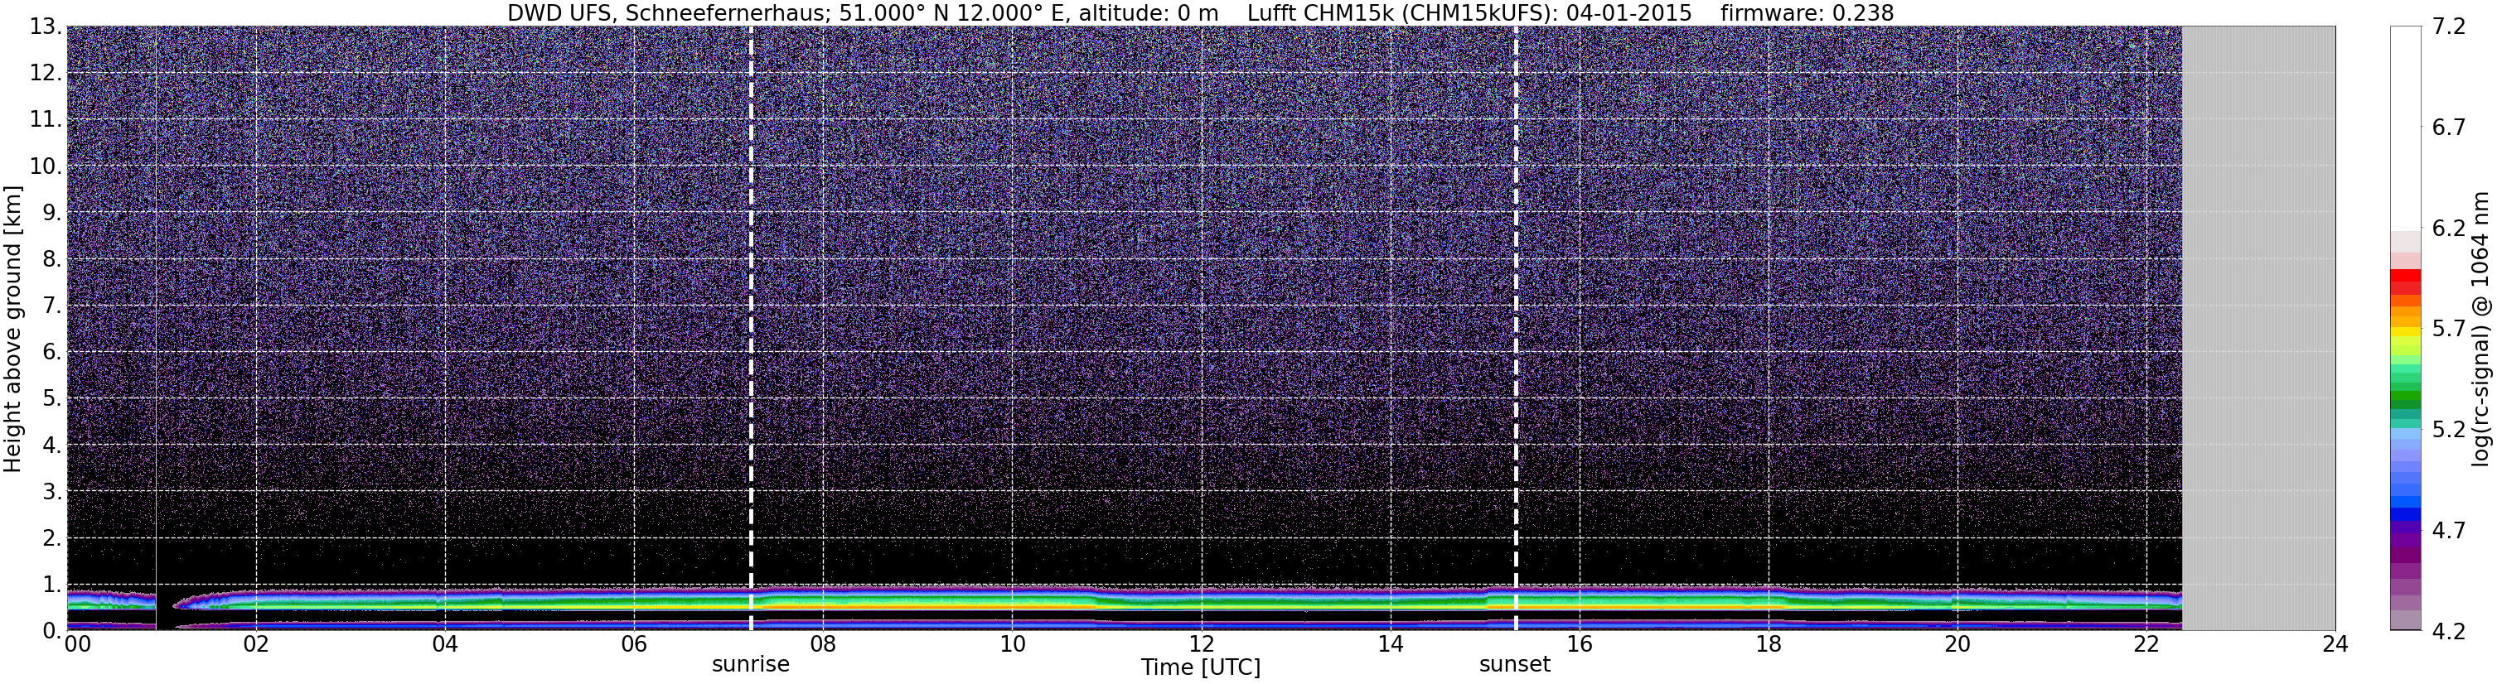Click the gray missing-data region after 22 UTC
Screen dimensions: 2497x684
[2258, 327]
